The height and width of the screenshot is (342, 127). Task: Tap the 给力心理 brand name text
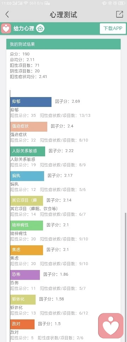click(24, 29)
